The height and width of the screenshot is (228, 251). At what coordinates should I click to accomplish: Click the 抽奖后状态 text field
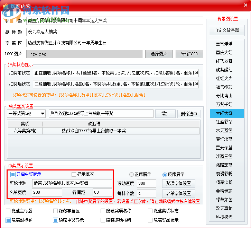pyautogui.click(x=116, y=84)
